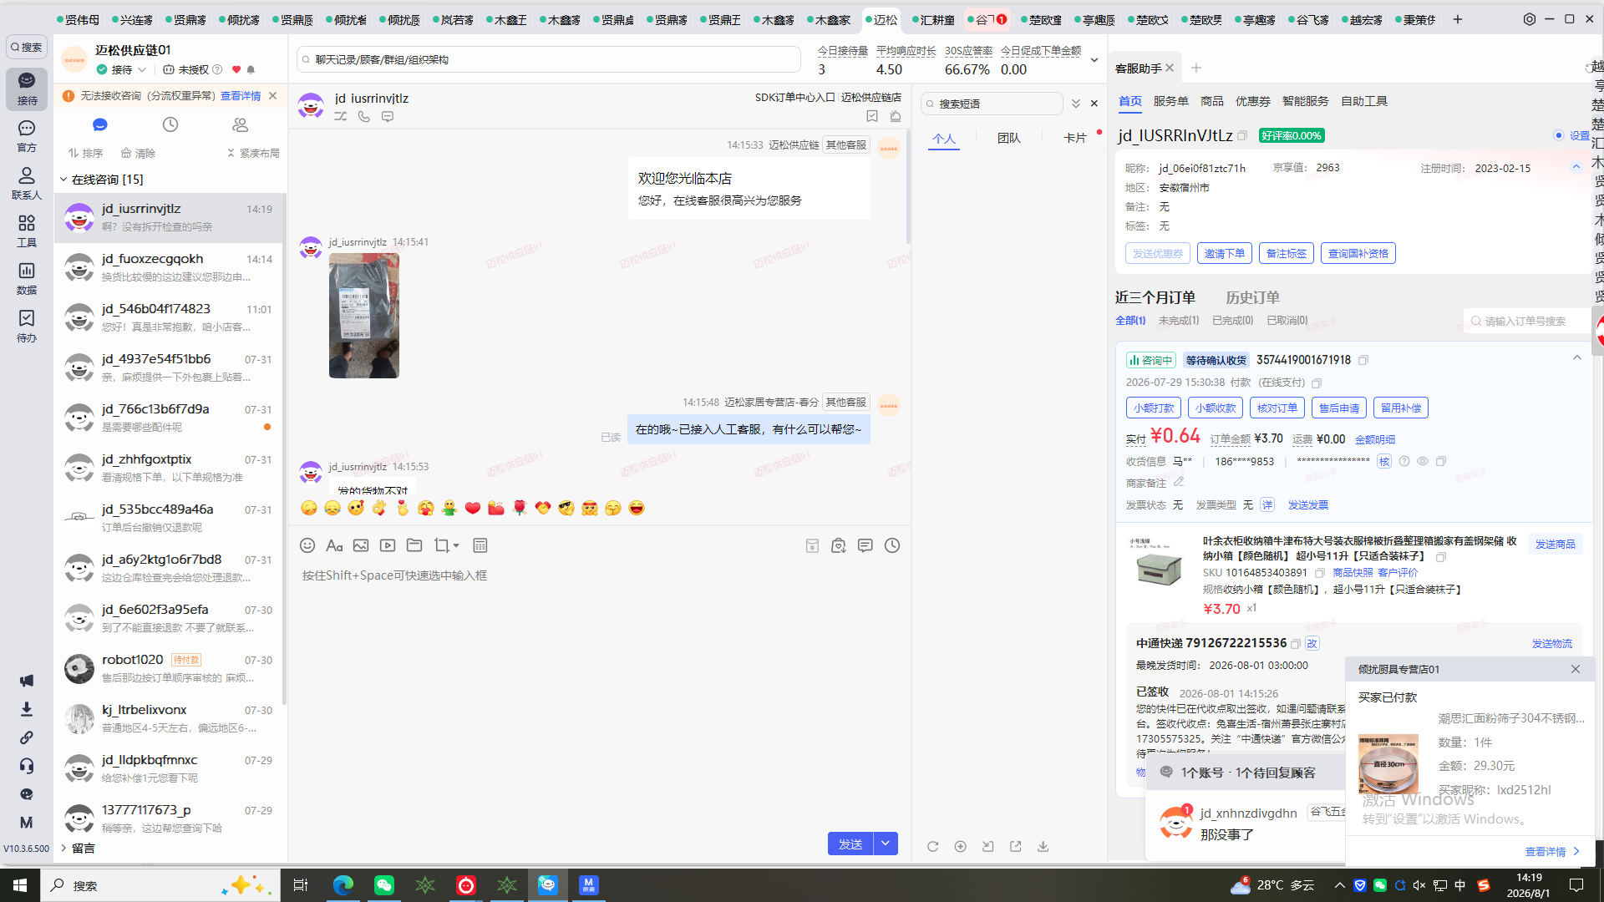Click the quick reply bubble icon in toolbar
1604x902 pixels.
coord(865,545)
